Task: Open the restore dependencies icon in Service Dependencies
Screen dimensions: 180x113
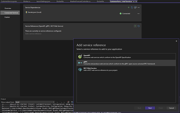Action: click(x=136, y=7)
